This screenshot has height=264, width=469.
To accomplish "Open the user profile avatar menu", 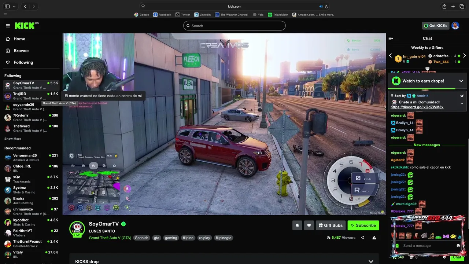I will [455, 26].
